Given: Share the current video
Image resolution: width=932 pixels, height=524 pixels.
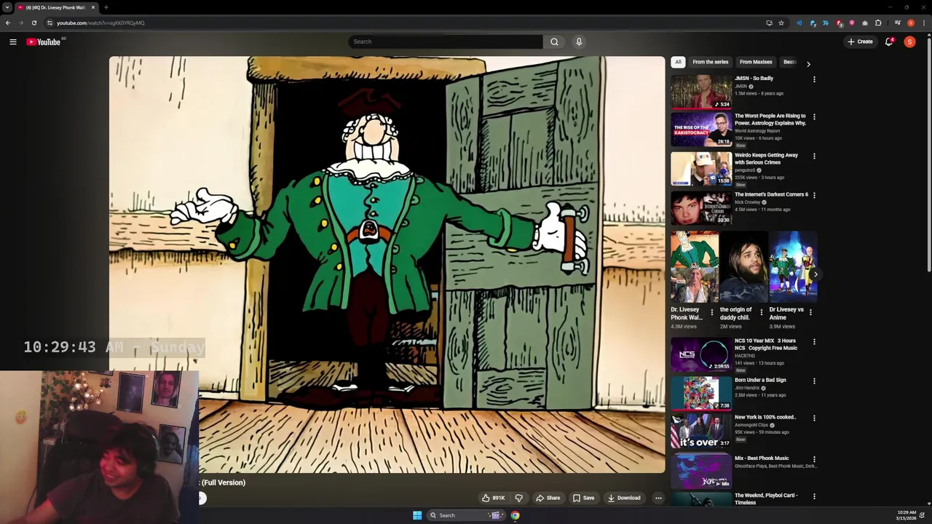Looking at the screenshot, I should coord(548,498).
